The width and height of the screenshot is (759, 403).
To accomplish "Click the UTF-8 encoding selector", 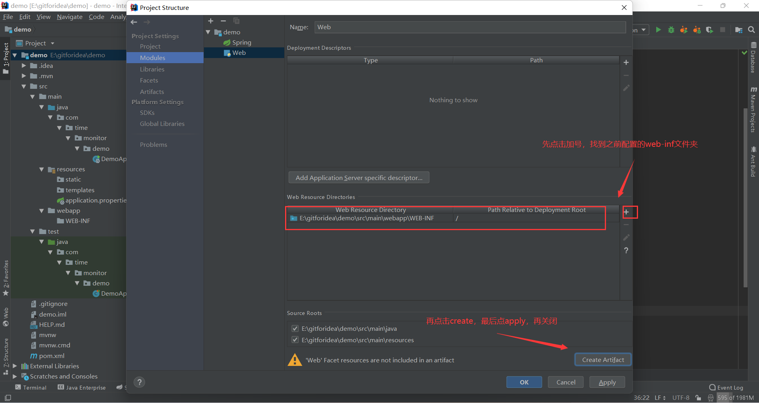I will tap(681, 397).
